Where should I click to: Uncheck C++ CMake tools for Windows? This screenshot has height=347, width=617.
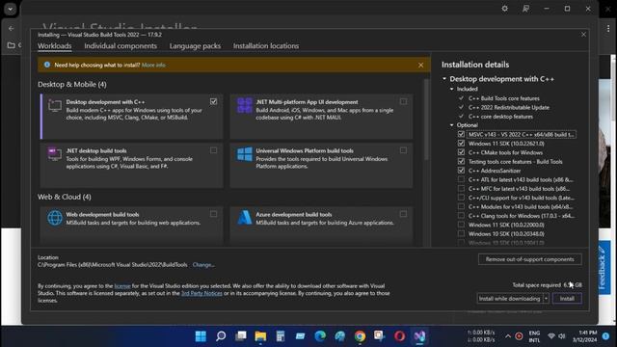tap(461, 152)
